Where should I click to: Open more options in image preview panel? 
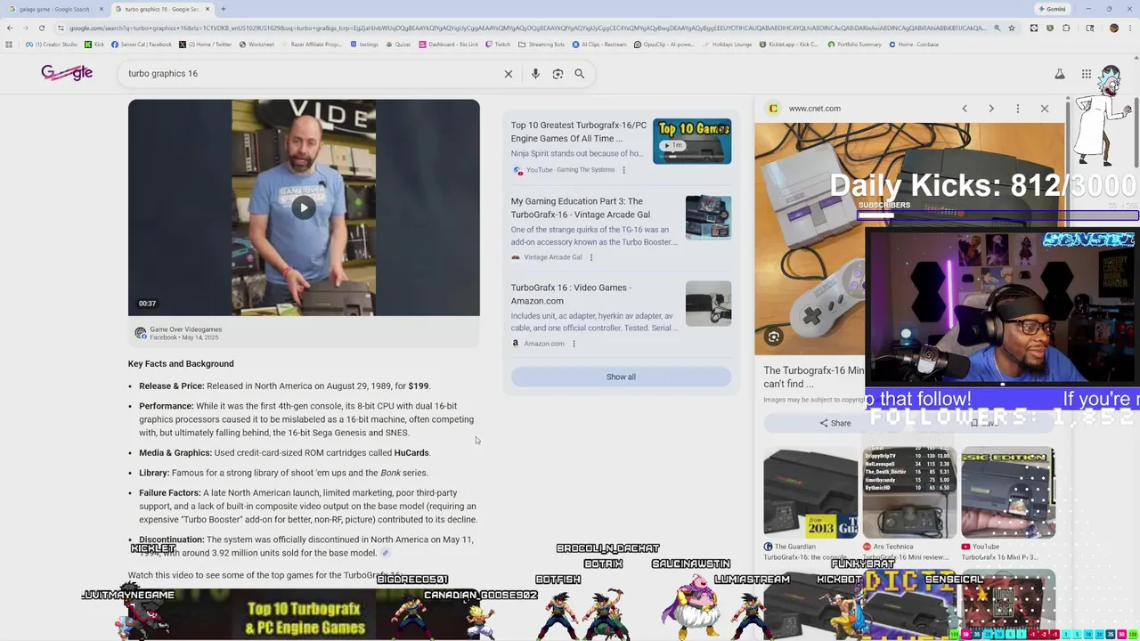coord(1018,109)
